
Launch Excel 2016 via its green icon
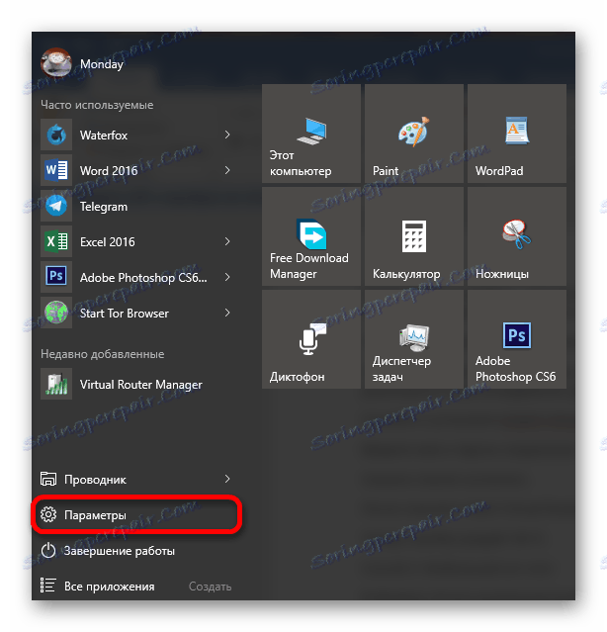(56, 241)
